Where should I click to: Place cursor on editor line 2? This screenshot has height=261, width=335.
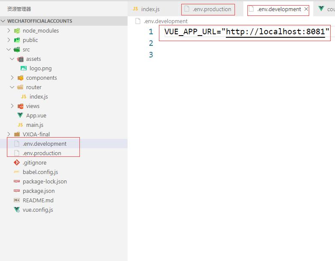(215, 43)
